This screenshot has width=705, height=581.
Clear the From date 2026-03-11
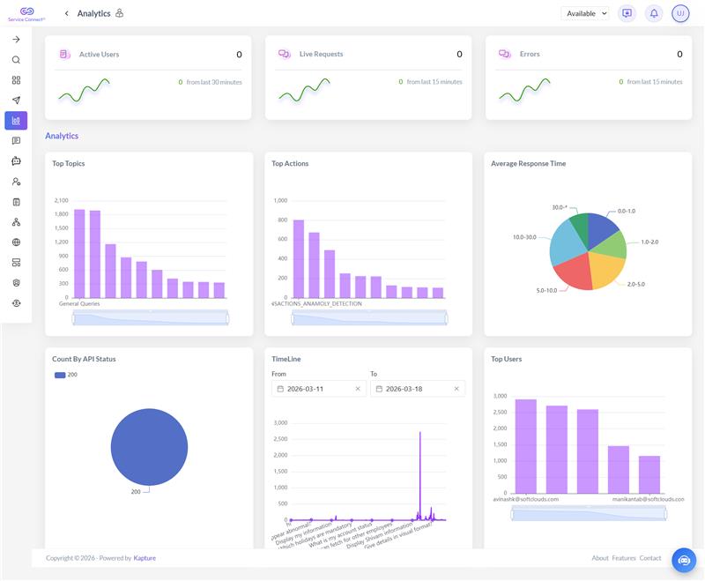[x=358, y=389]
